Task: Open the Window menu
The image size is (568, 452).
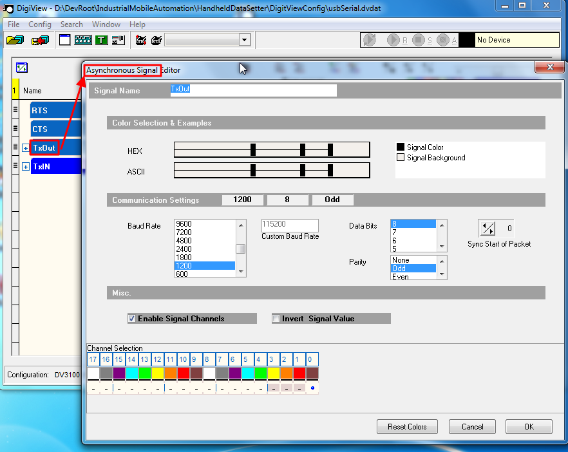Action: point(106,24)
